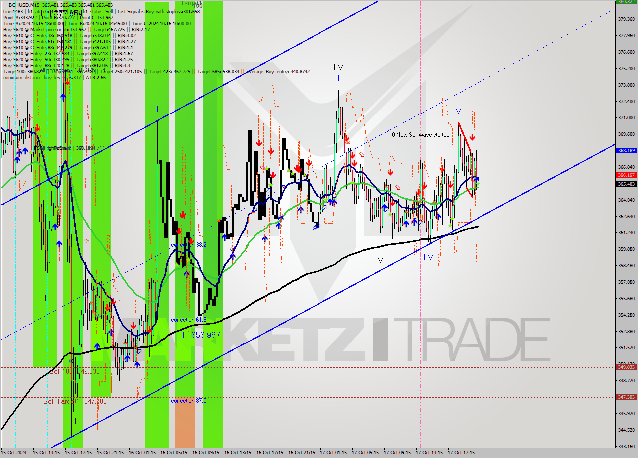This screenshot has height=458, width=638.
Task: Click the '17 Oct 01:15' time label
Action: (333, 453)
